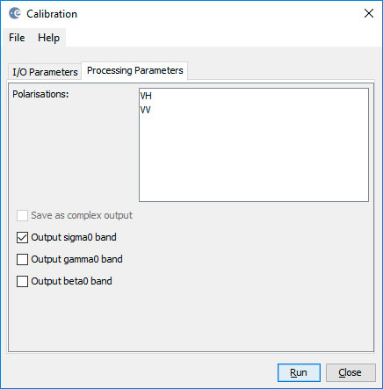Viewport: 383px width, 389px height.
Task: Enable the Output beta0 band checkbox
Action: [x=22, y=281]
